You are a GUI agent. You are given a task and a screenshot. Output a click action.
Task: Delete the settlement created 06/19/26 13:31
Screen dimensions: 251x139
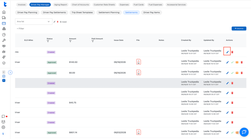pos(232,52)
